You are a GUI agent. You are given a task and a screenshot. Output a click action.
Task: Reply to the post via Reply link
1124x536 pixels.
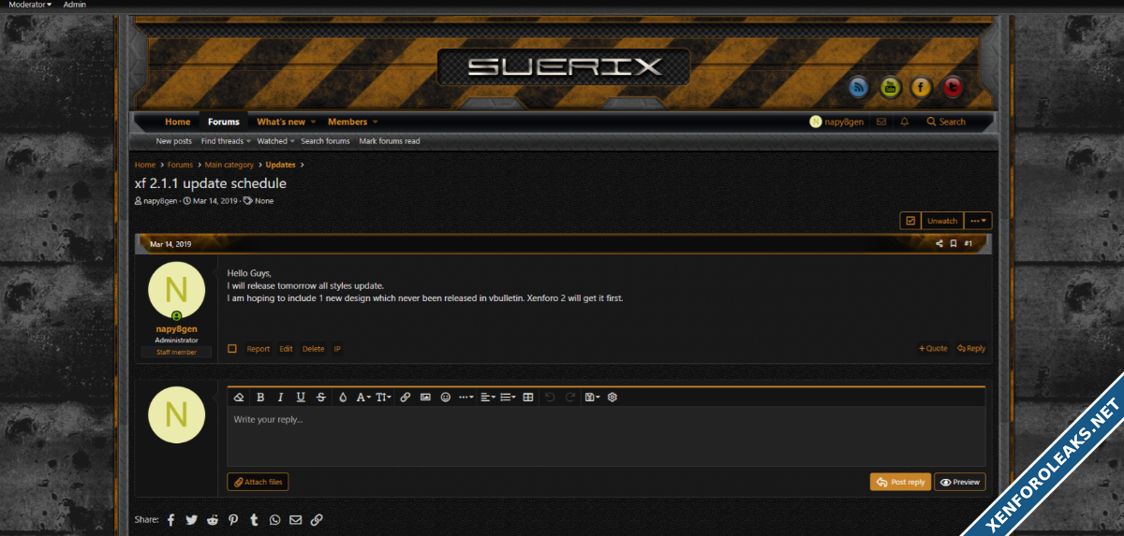[x=971, y=349]
